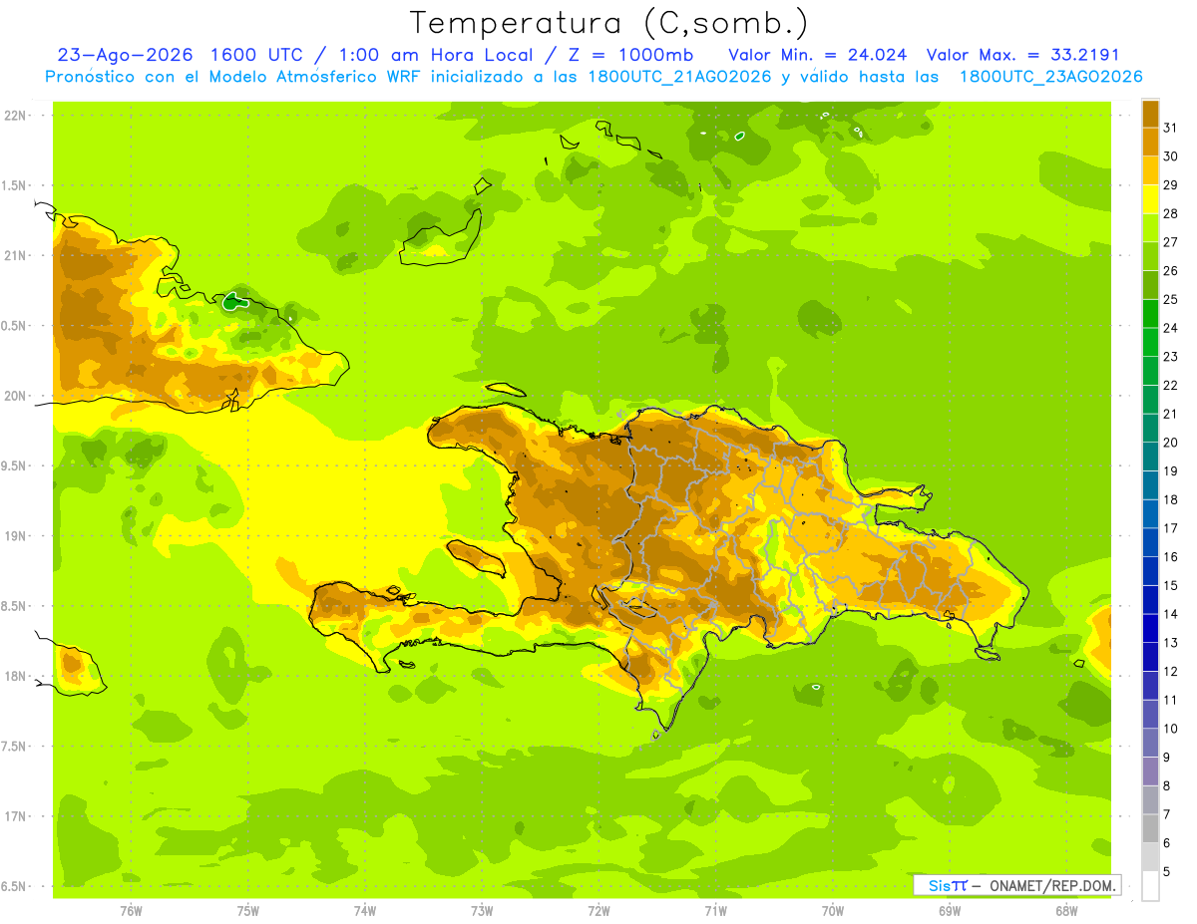Image resolution: width=1197 pixels, height=924 pixels.
Task: Click colorbar value 27
Action: point(1170,242)
